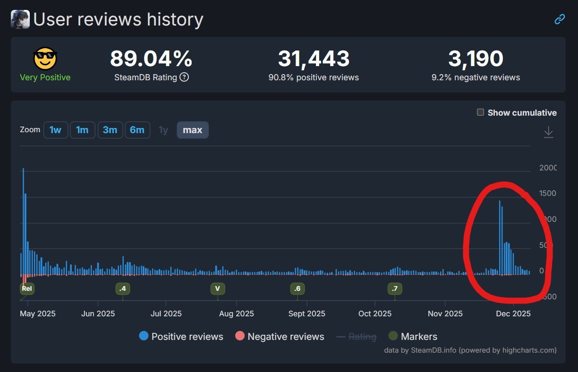Toggle Markers series in legend
Image resolution: width=578 pixels, height=372 pixels.
(x=413, y=337)
